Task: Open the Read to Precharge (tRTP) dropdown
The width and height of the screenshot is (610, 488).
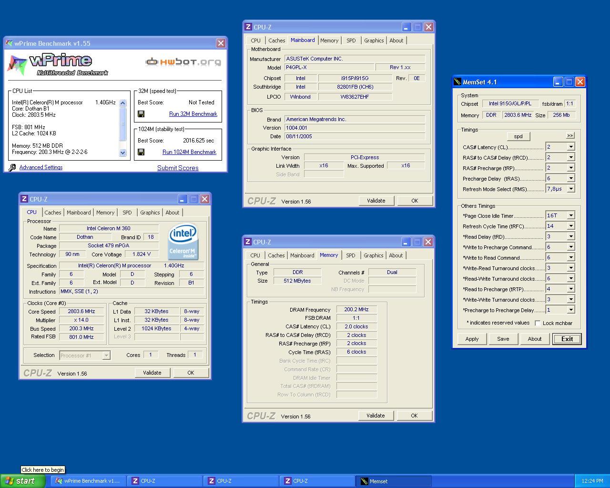Action: pyautogui.click(x=570, y=289)
